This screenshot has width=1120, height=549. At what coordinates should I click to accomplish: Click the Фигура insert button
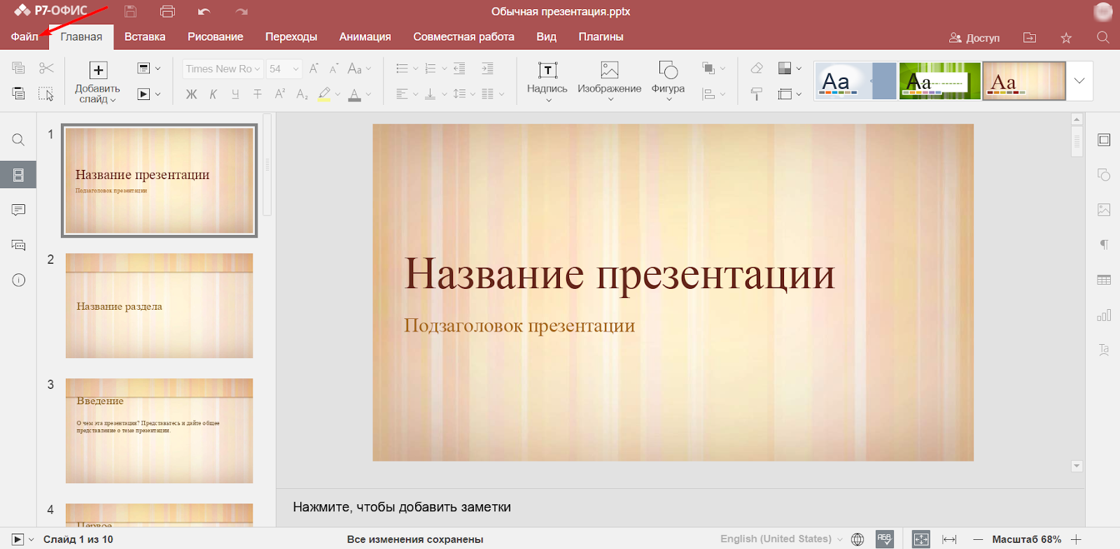[668, 82]
